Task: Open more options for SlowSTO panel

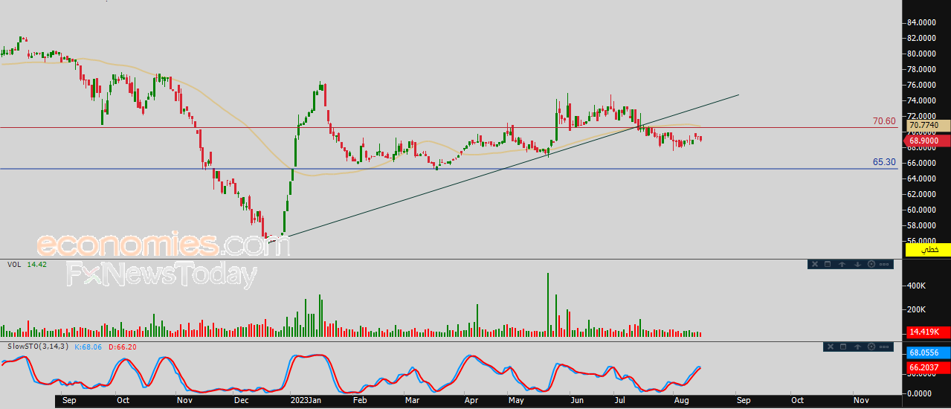Action: click(884, 347)
